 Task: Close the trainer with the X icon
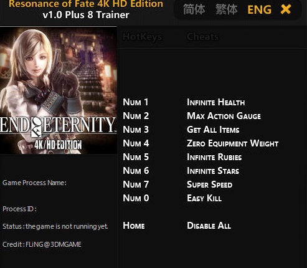pos(286,9)
